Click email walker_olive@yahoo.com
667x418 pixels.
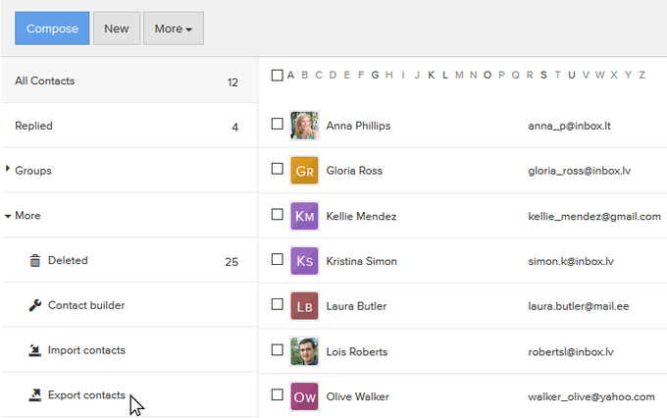pyautogui.click(x=591, y=396)
